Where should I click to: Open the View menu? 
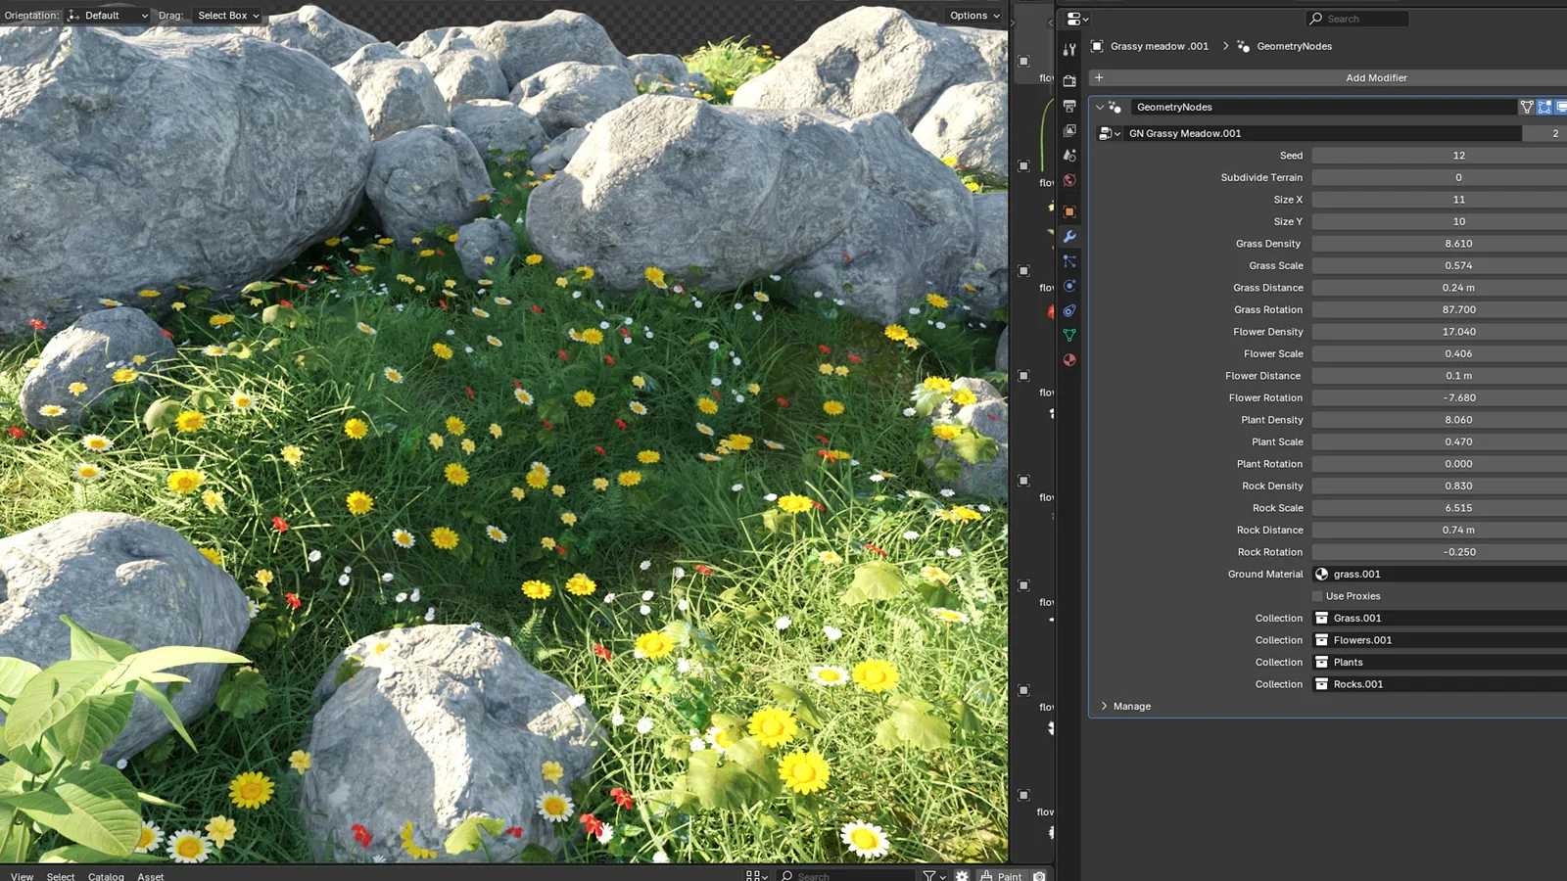[x=22, y=876]
